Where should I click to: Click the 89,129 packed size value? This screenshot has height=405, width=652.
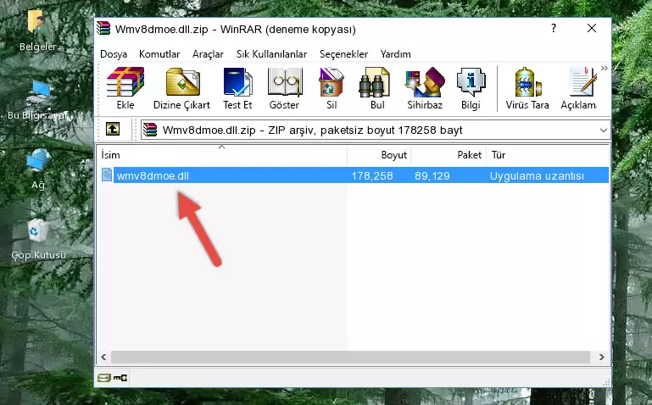432,175
